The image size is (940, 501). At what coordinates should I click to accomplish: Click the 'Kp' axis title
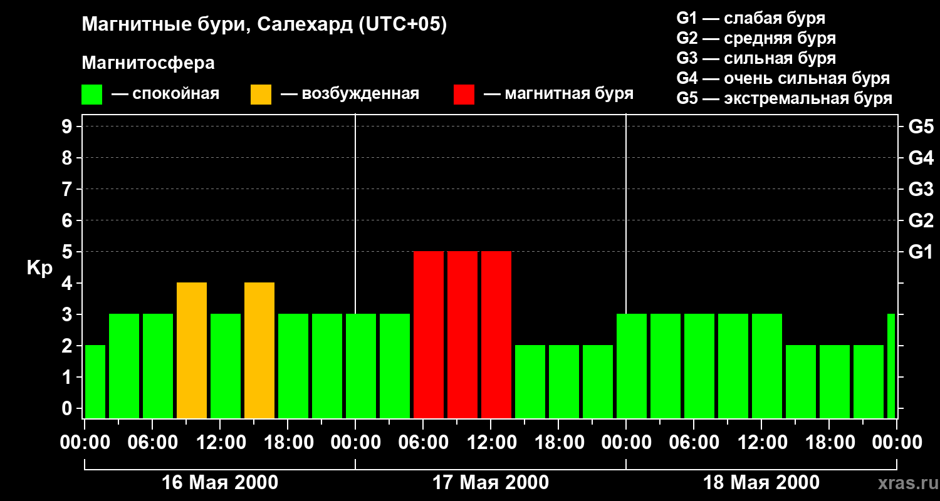click(x=39, y=267)
